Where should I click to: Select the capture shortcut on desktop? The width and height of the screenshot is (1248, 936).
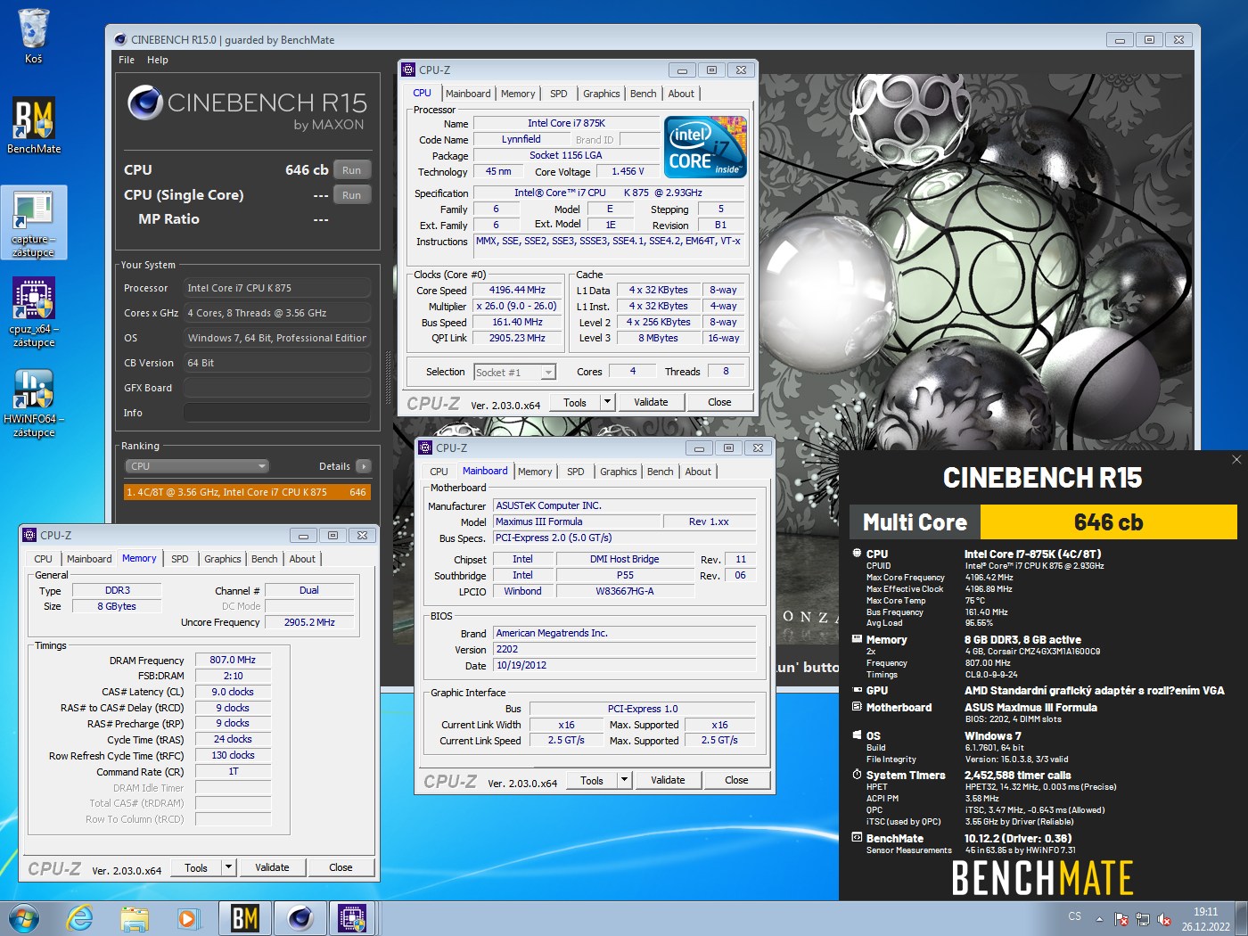click(34, 223)
